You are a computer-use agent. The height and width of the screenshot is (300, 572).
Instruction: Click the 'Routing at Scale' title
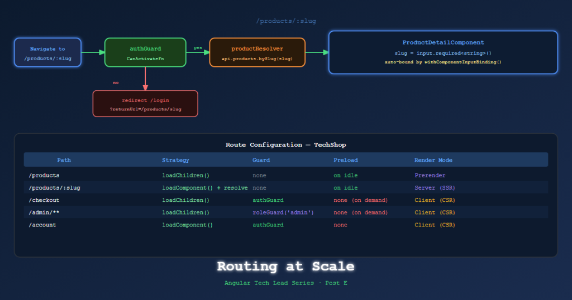click(285, 267)
